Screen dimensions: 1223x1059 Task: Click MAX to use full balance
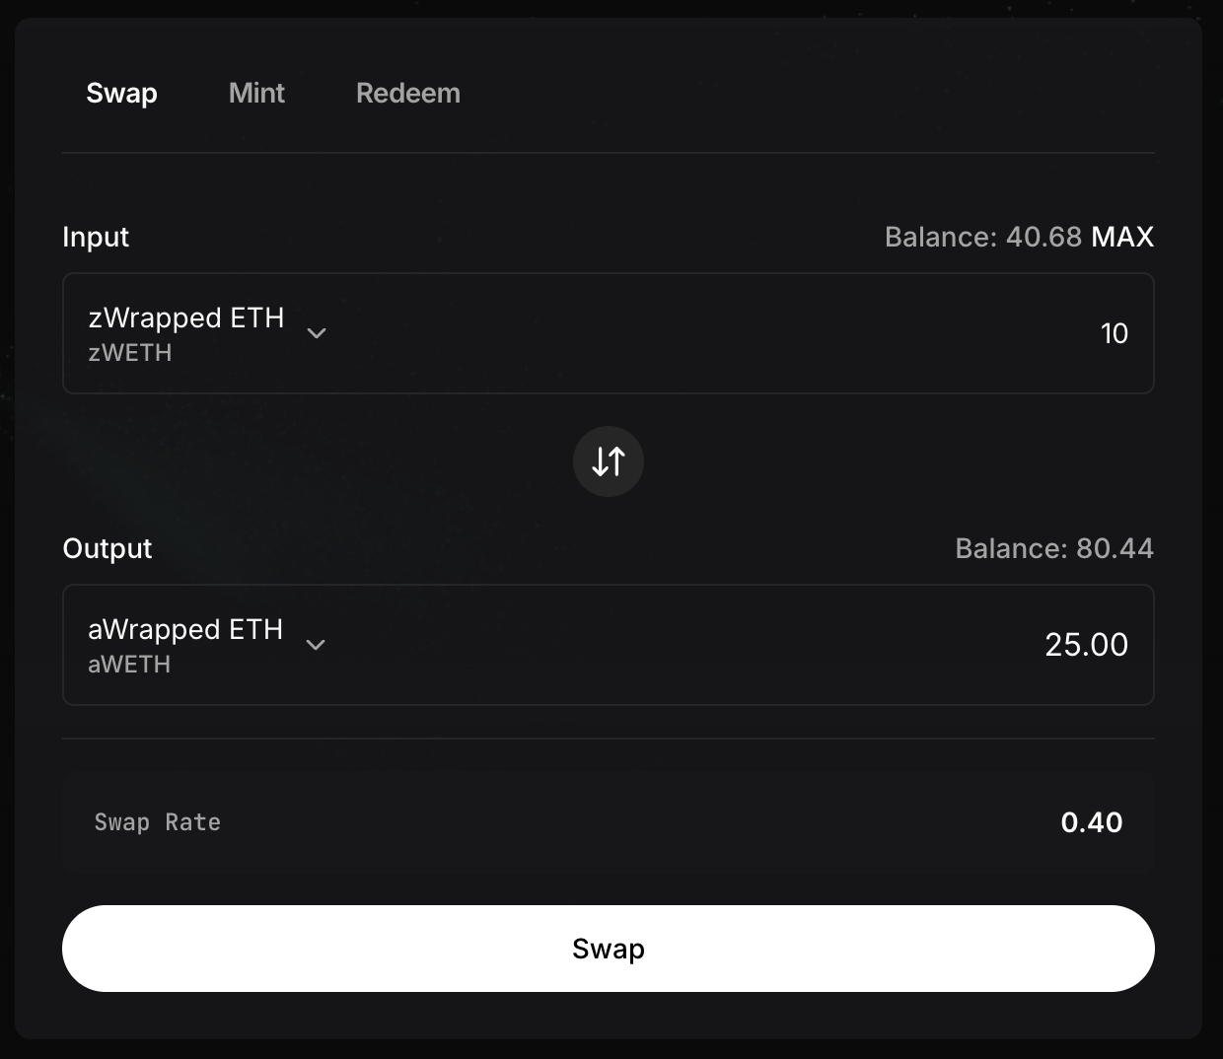click(1122, 237)
